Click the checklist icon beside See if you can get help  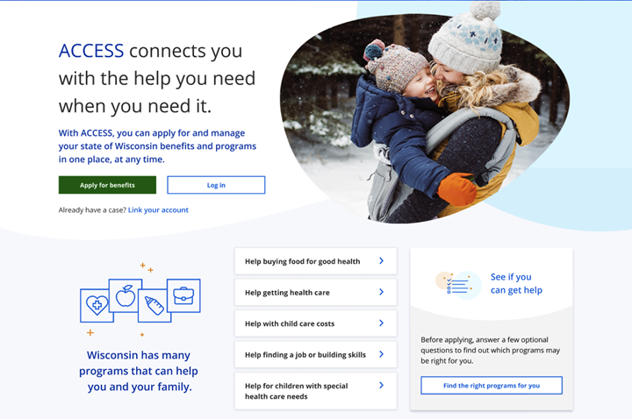click(x=459, y=285)
